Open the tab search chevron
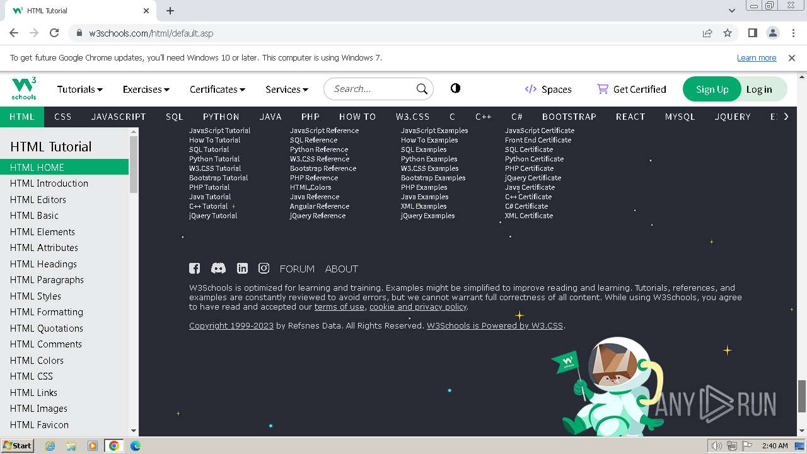 pos(731,11)
